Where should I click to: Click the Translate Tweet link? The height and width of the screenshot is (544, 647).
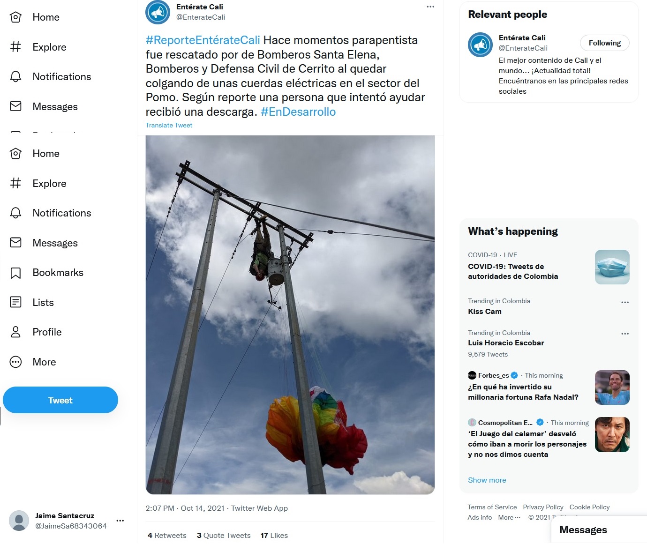coord(169,125)
